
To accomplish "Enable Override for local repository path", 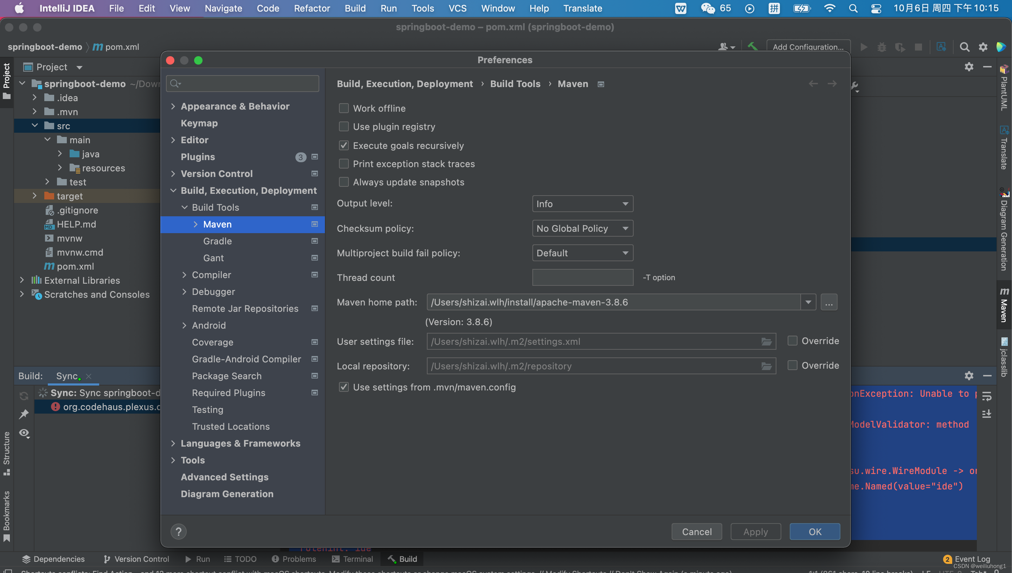I will (792, 365).
